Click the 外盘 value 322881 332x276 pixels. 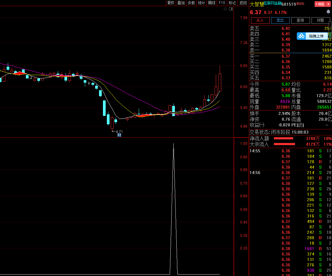[x=283, y=107]
